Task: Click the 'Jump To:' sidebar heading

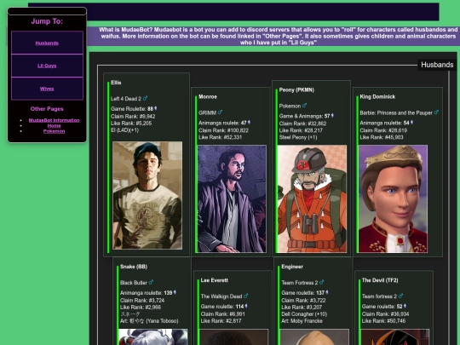Action: tap(47, 21)
